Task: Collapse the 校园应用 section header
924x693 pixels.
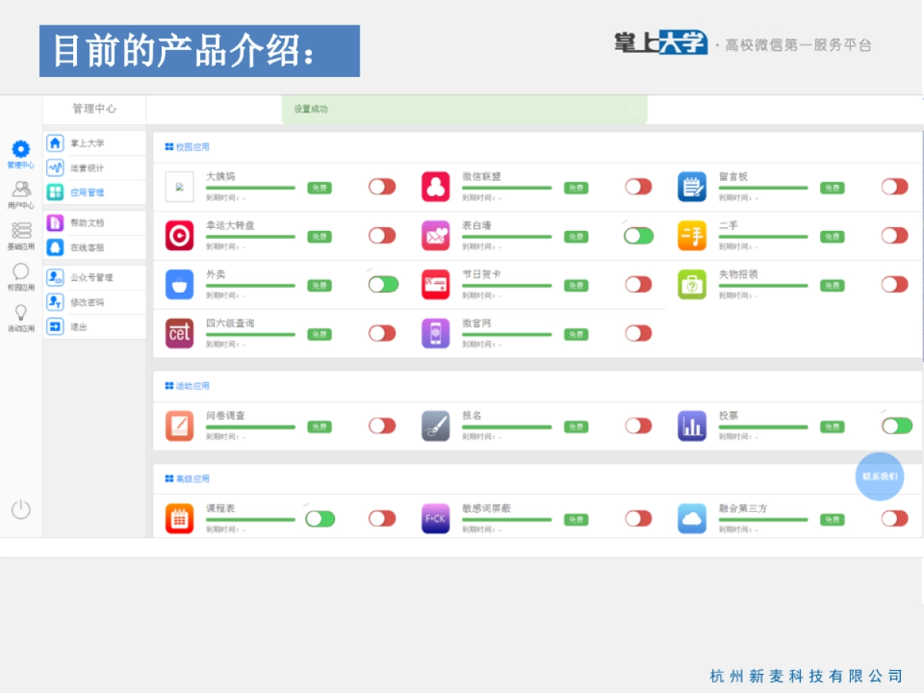Action: point(188,147)
